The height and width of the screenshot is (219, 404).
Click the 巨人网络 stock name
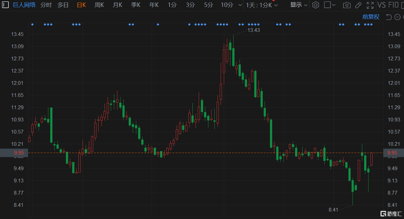point(24,5)
